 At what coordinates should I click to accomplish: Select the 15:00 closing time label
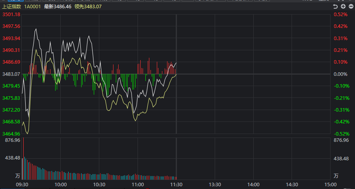tap(330, 184)
